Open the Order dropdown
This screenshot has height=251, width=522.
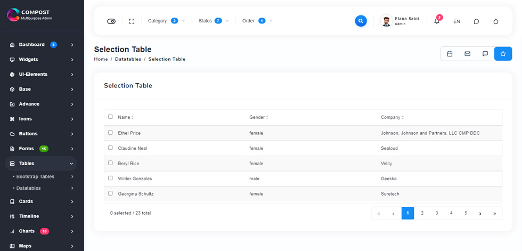point(257,21)
